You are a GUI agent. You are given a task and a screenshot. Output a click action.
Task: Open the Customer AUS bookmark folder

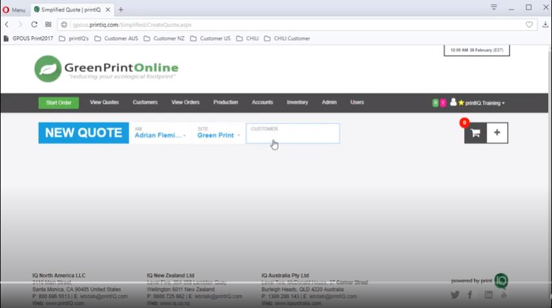point(116,38)
